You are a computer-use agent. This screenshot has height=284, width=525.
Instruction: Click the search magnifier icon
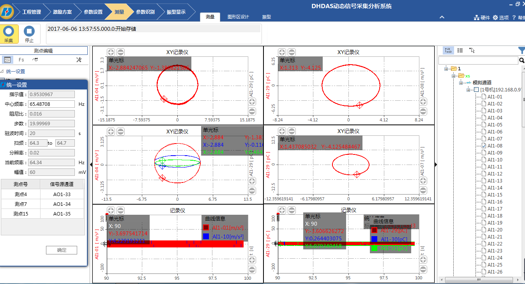point(521,60)
